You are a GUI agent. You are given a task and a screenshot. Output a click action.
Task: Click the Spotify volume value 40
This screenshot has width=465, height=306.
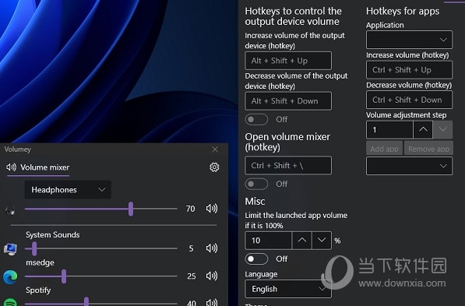pyautogui.click(x=192, y=303)
